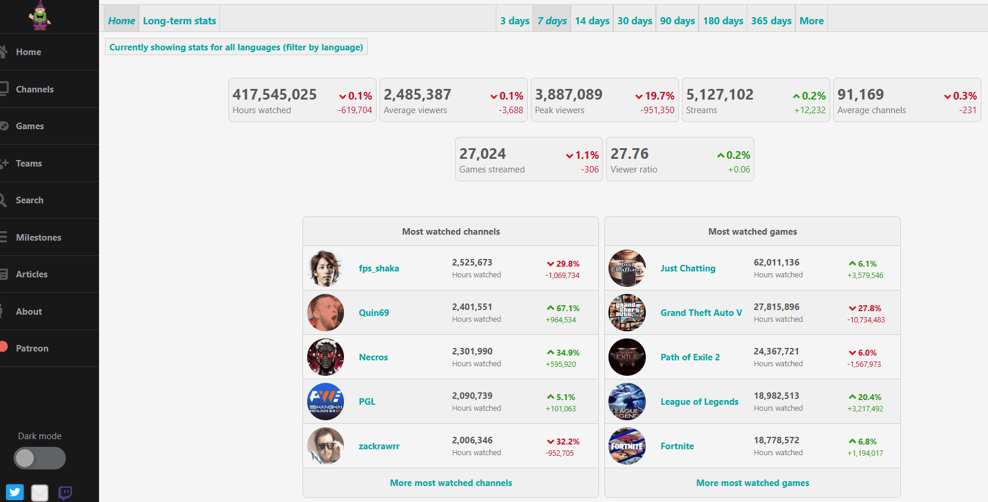Open Milestones in the sidebar
Image resolution: width=988 pixels, height=502 pixels.
(x=49, y=237)
